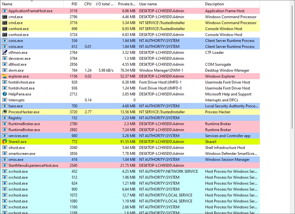Click the RuntimeBroker.exe icon for PID 2780
This screenshot has width=295, height=214.
click(5, 124)
